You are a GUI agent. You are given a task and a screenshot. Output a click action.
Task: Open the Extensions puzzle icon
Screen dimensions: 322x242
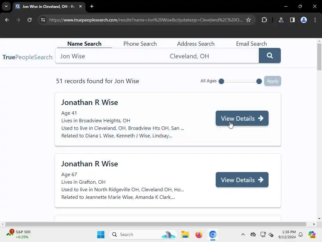coord(264,20)
